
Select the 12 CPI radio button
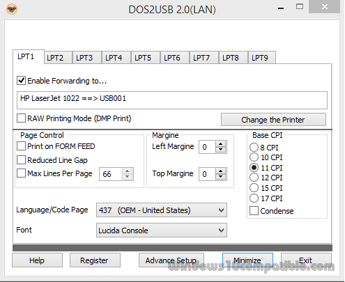[254, 178]
